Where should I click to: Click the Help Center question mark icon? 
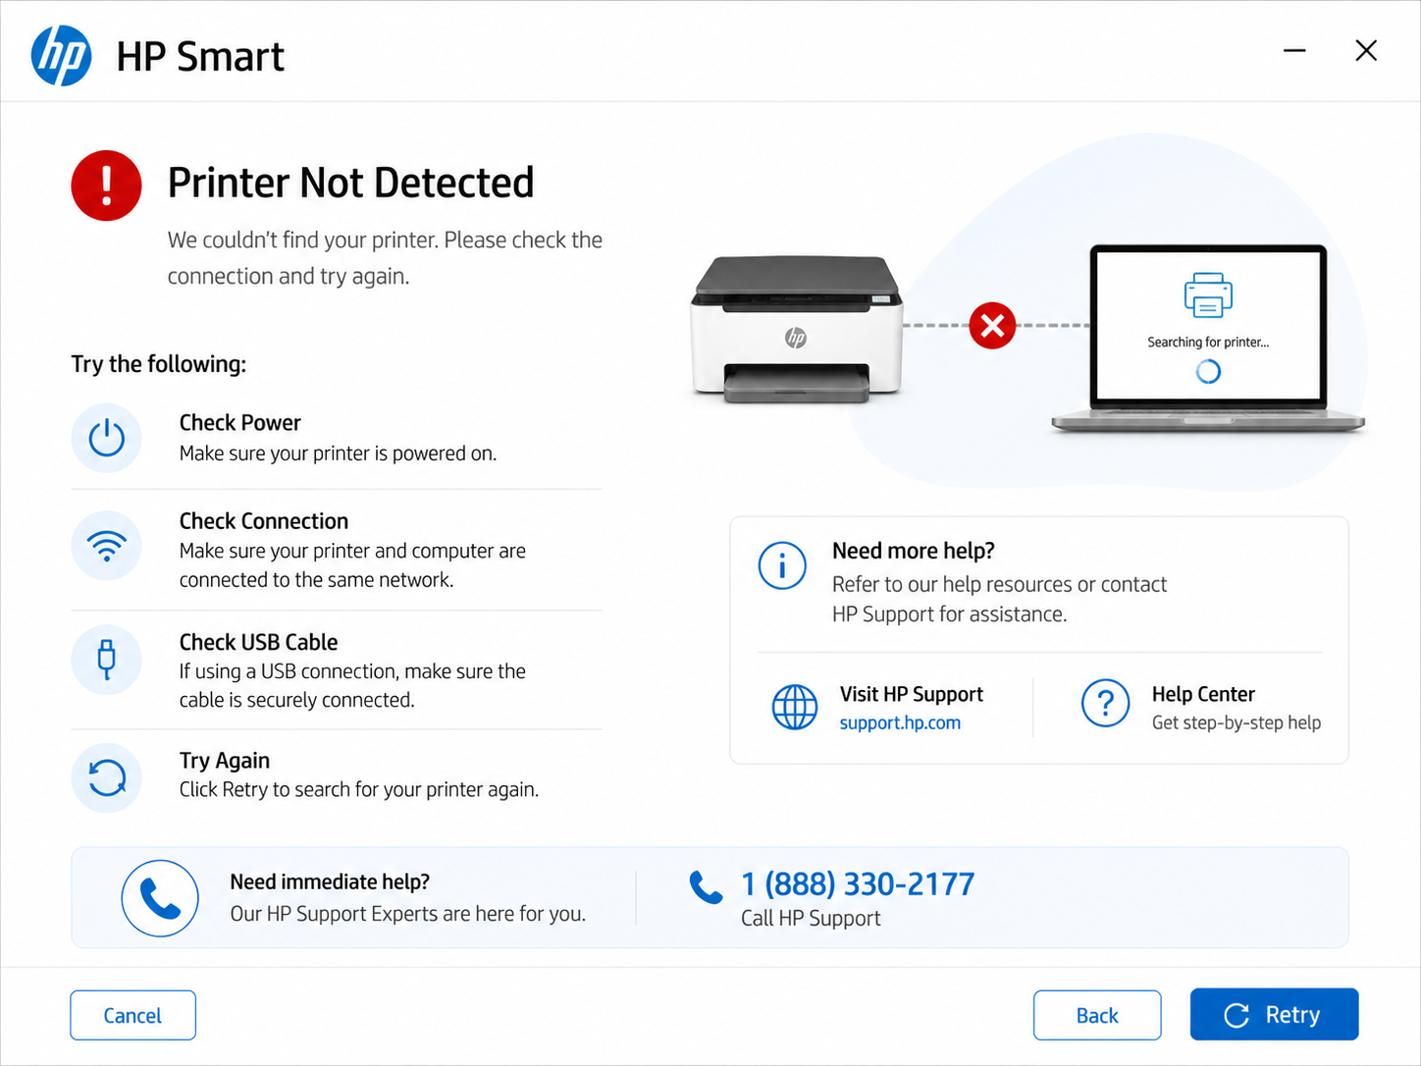coord(1106,703)
